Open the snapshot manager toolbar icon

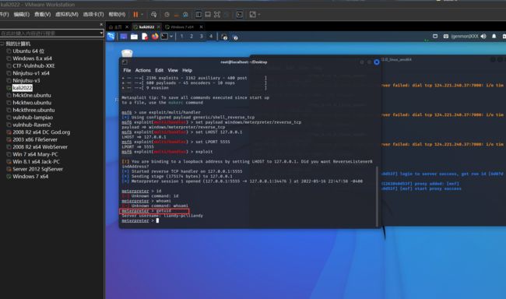point(185,15)
